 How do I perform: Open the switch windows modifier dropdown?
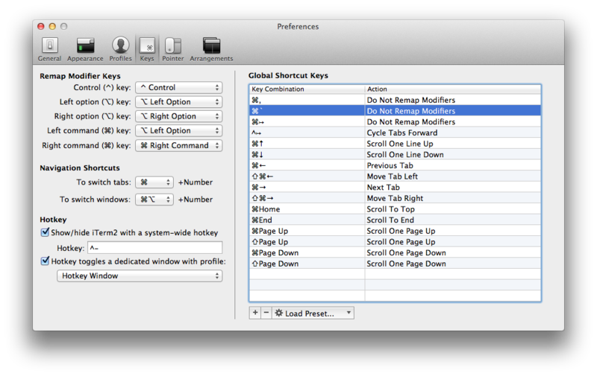click(x=154, y=200)
